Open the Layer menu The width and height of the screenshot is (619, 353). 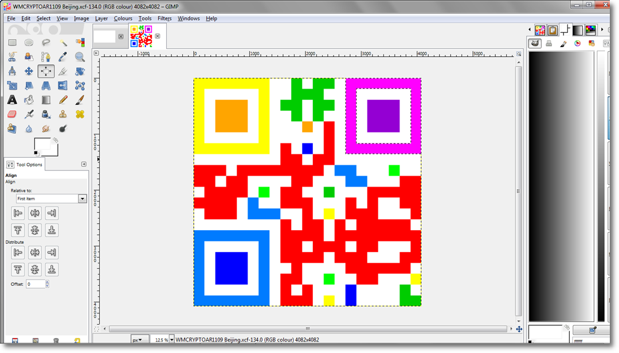101,18
